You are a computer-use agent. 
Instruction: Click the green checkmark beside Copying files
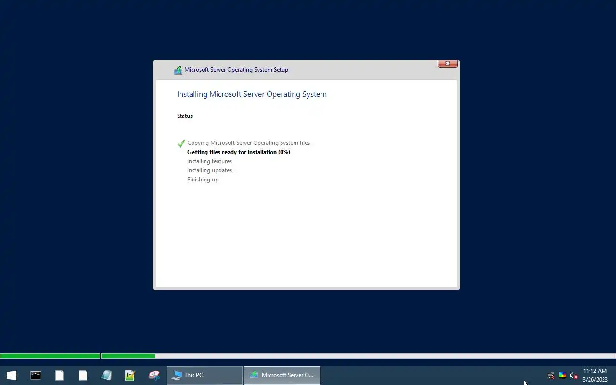pyautogui.click(x=181, y=143)
